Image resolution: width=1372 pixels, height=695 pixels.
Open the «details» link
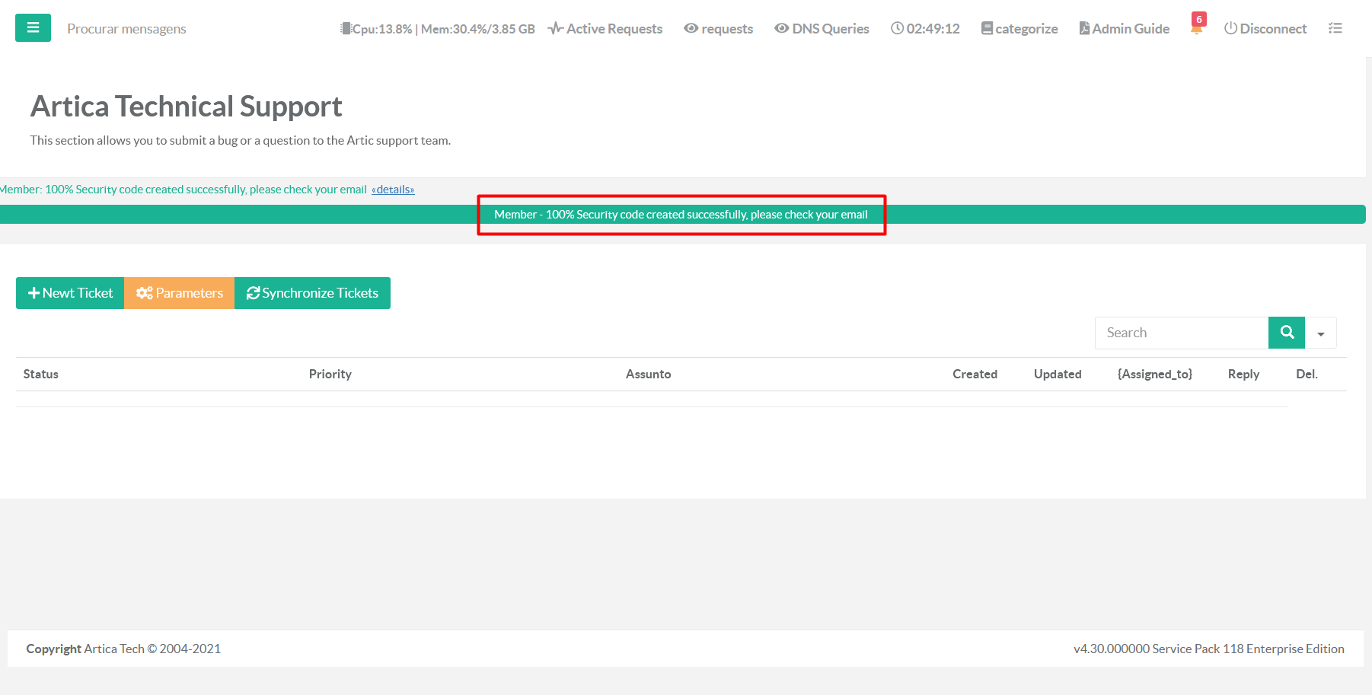click(393, 190)
